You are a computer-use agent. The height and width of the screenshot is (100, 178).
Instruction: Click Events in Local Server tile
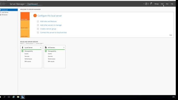pos(26,54)
